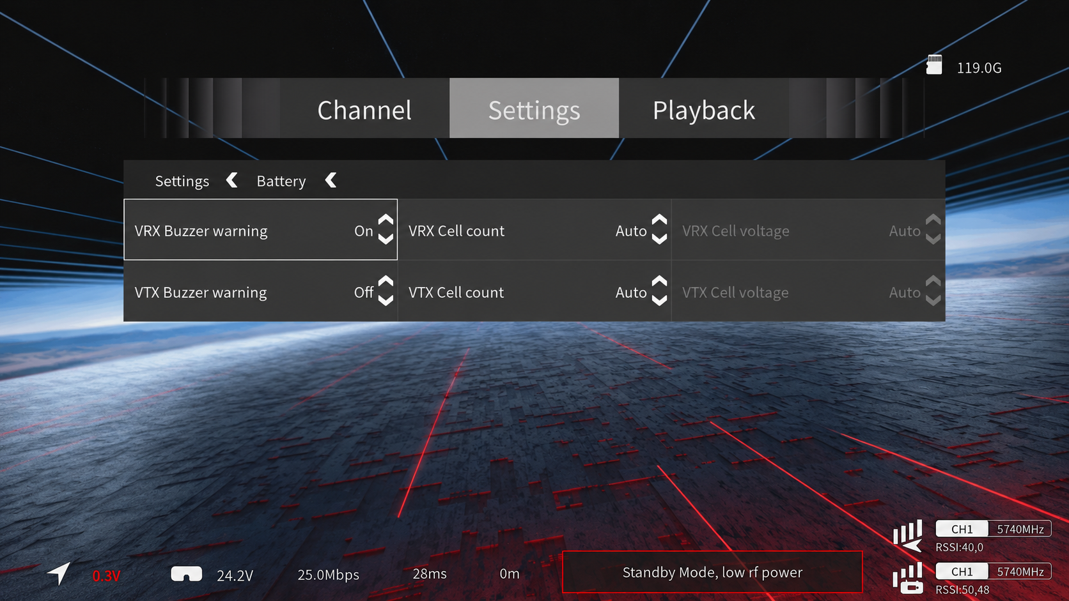
Task: Select the VRX Cell voltage row
Action: coord(808,230)
